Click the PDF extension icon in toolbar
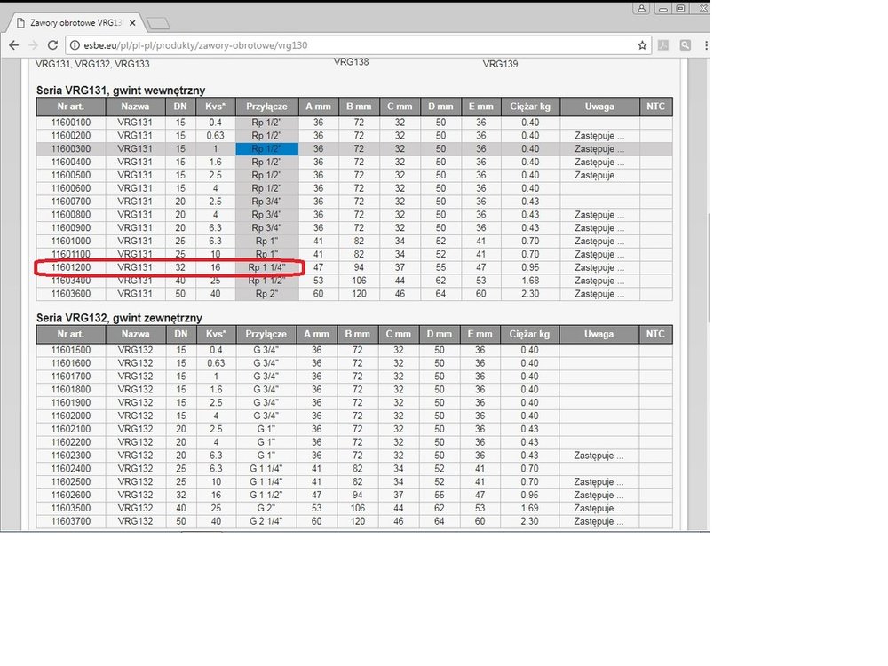 coord(663,45)
